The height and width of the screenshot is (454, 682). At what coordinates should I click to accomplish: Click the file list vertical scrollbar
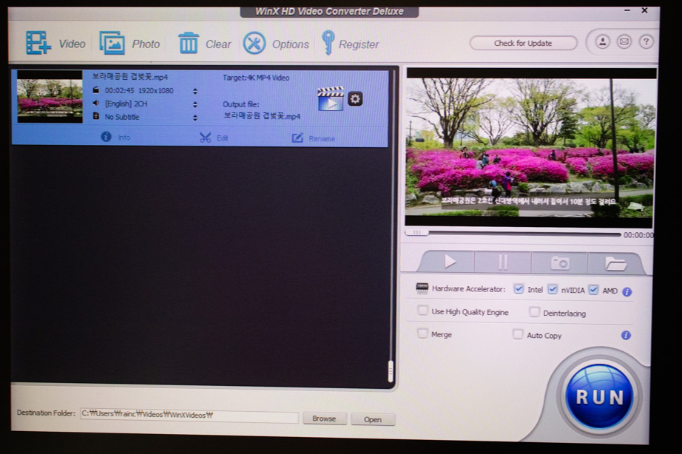click(x=391, y=370)
